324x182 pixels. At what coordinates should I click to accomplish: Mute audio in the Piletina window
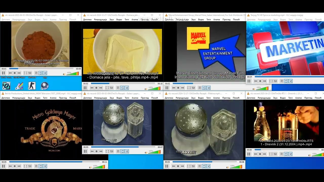click(228, 167)
